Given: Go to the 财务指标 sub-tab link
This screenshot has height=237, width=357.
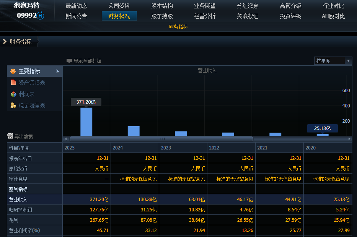Looking at the screenshot, I should (178, 27).
